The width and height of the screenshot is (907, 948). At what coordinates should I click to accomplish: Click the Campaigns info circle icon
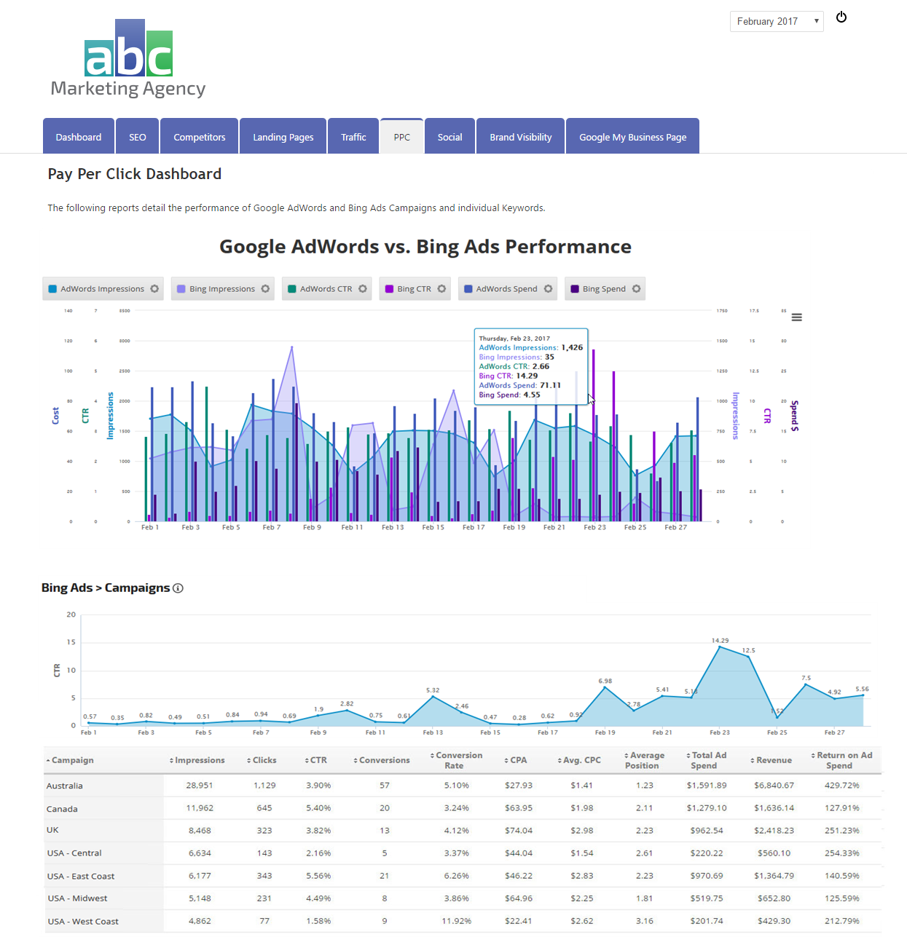pos(178,588)
